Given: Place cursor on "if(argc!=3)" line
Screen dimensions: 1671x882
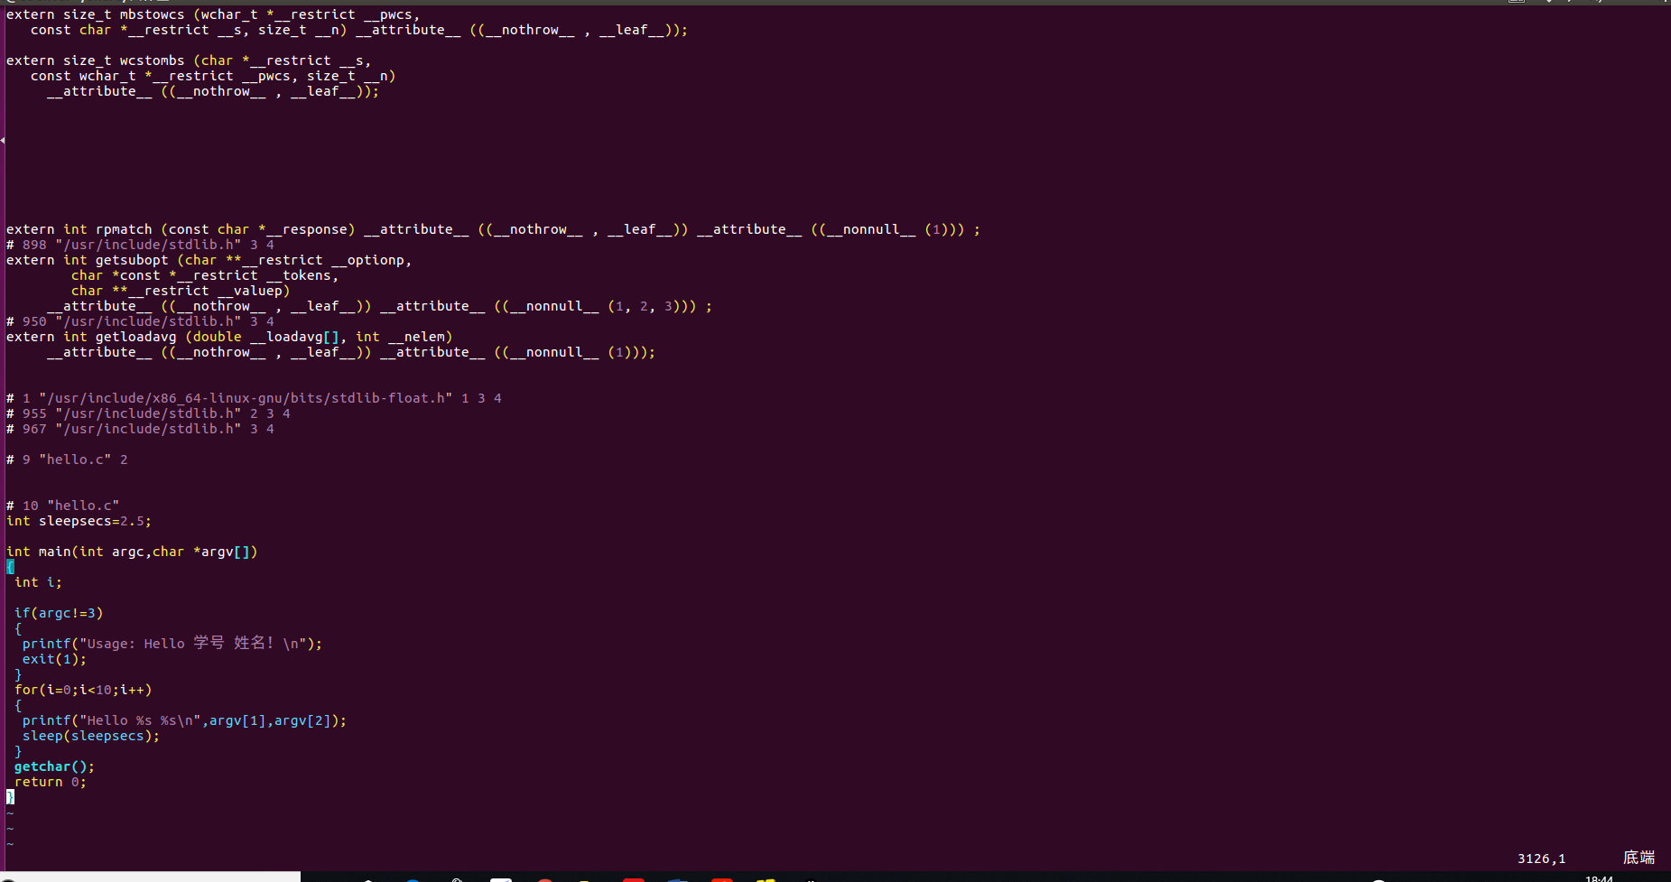Looking at the screenshot, I should 59,613.
